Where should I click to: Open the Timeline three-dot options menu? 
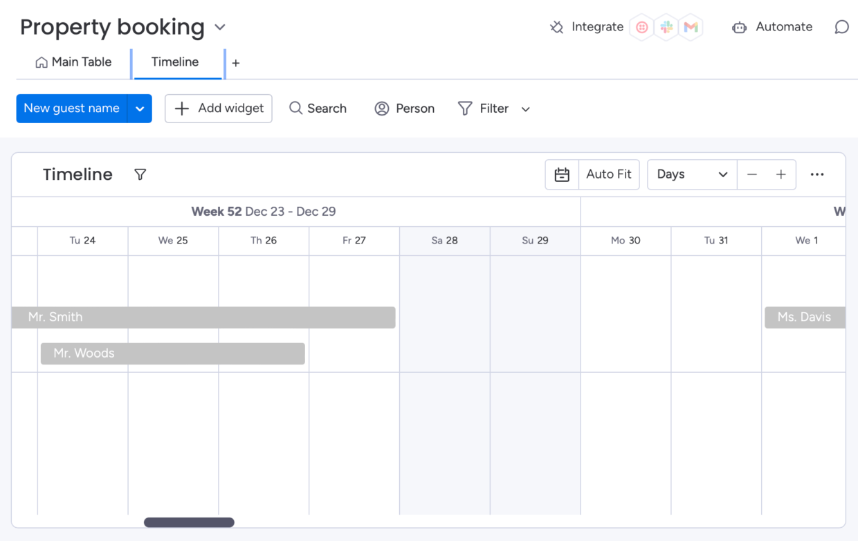pyautogui.click(x=817, y=174)
